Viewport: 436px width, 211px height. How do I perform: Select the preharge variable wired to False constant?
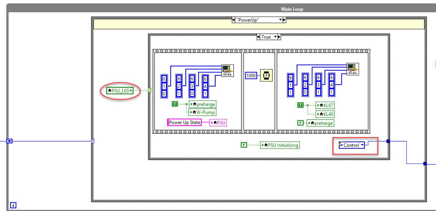320,123
